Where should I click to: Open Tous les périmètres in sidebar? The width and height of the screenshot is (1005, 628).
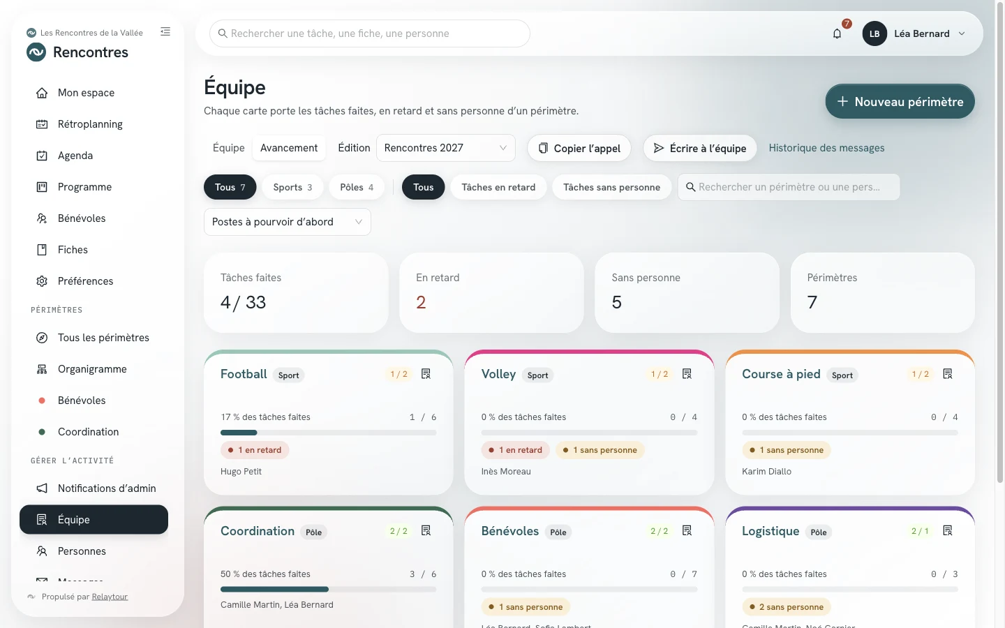94,338
